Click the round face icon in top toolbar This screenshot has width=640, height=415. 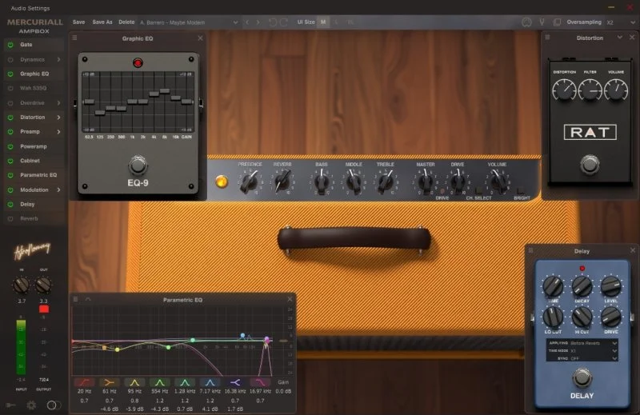click(526, 22)
